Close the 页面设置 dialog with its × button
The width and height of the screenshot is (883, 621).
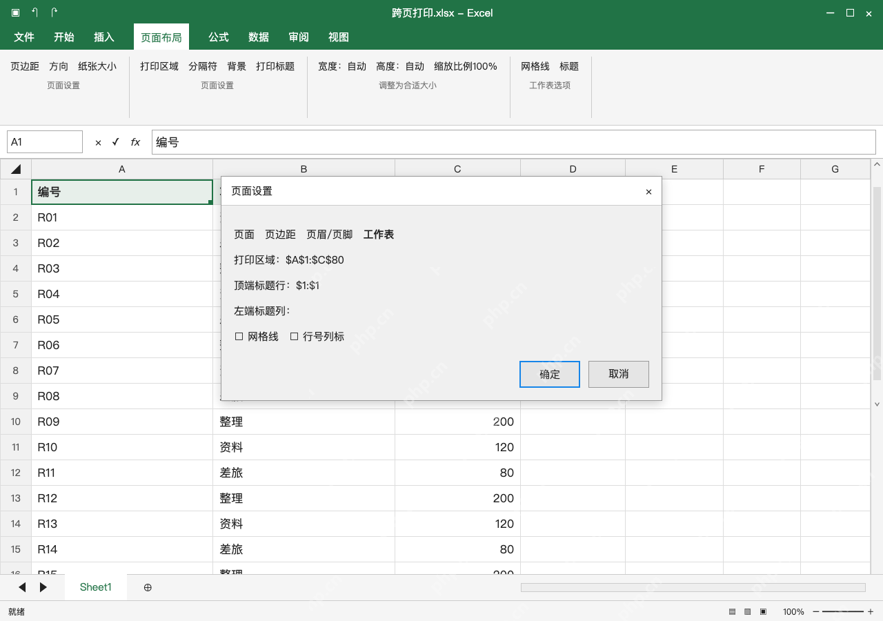click(x=648, y=192)
